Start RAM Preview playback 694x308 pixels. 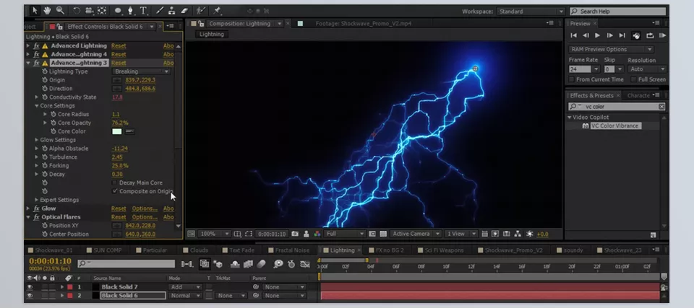662,35
